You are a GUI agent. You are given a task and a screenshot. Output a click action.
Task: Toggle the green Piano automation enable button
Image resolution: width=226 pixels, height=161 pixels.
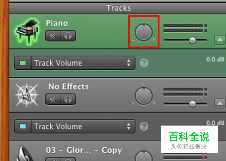point(23,63)
